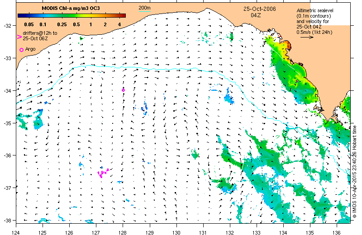Viewport: 362px width, 235px height.
Task: Click the latitude axis label '-34'
Action: tap(7, 91)
